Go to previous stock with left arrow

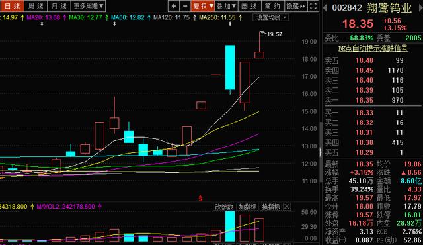coord(325,8)
